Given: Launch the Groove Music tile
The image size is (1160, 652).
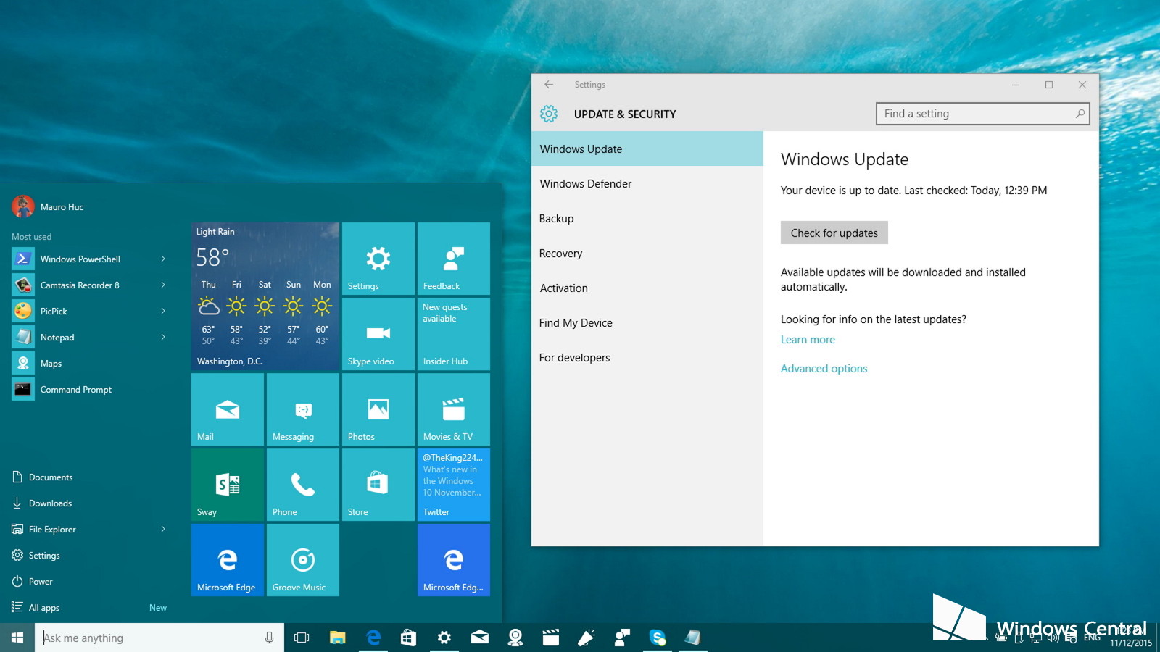Looking at the screenshot, I should click(x=303, y=559).
